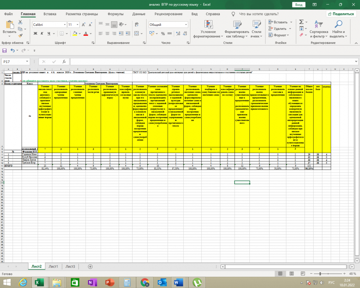Toggle underline (Ч) formatting
This screenshot has height=288, width=360.
tap(49, 33)
